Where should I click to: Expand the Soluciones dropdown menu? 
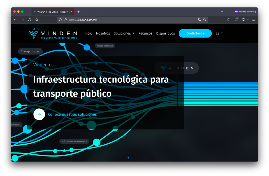[124, 33]
